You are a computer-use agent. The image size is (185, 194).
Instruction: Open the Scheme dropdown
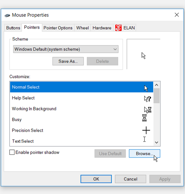(66, 49)
